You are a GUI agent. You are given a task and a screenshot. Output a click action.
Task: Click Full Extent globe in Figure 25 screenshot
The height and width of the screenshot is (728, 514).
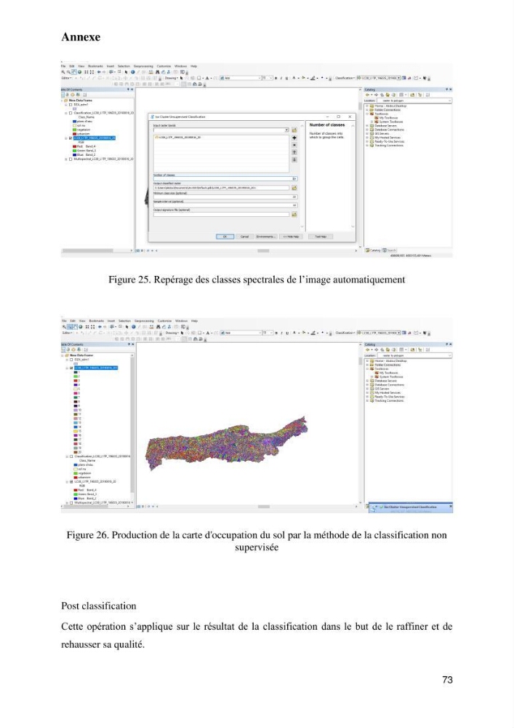click(80, 72)
